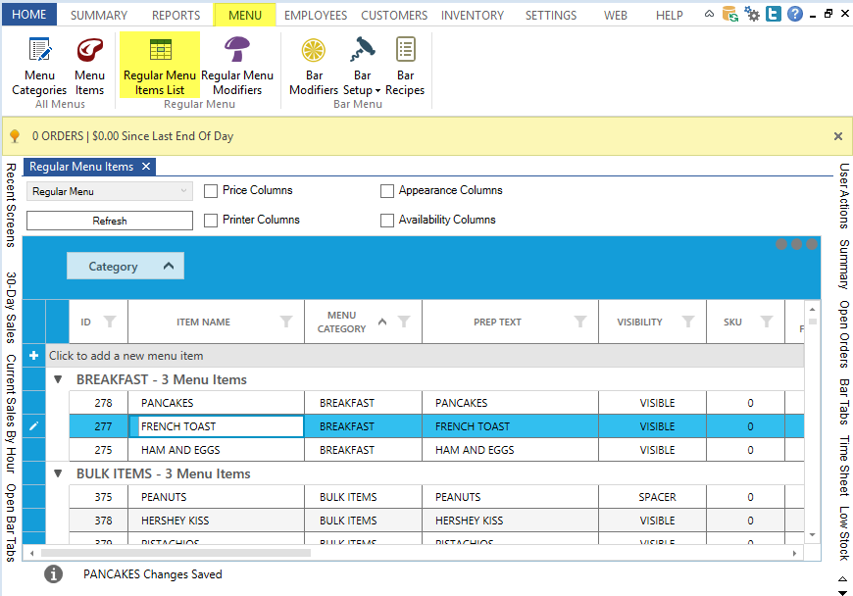
Task: Collapse the BREAKFAST group
Action: pos(57,379)
